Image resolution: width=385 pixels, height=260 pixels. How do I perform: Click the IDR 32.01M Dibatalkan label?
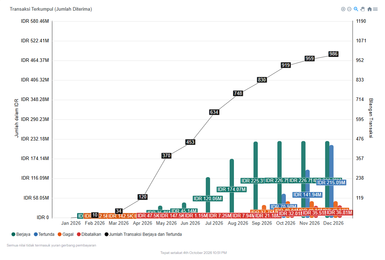290,213
